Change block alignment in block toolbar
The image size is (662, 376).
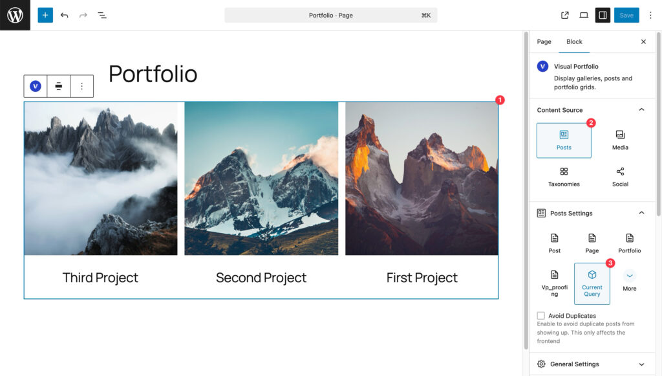pyautogui.click(x=59, y=86)
